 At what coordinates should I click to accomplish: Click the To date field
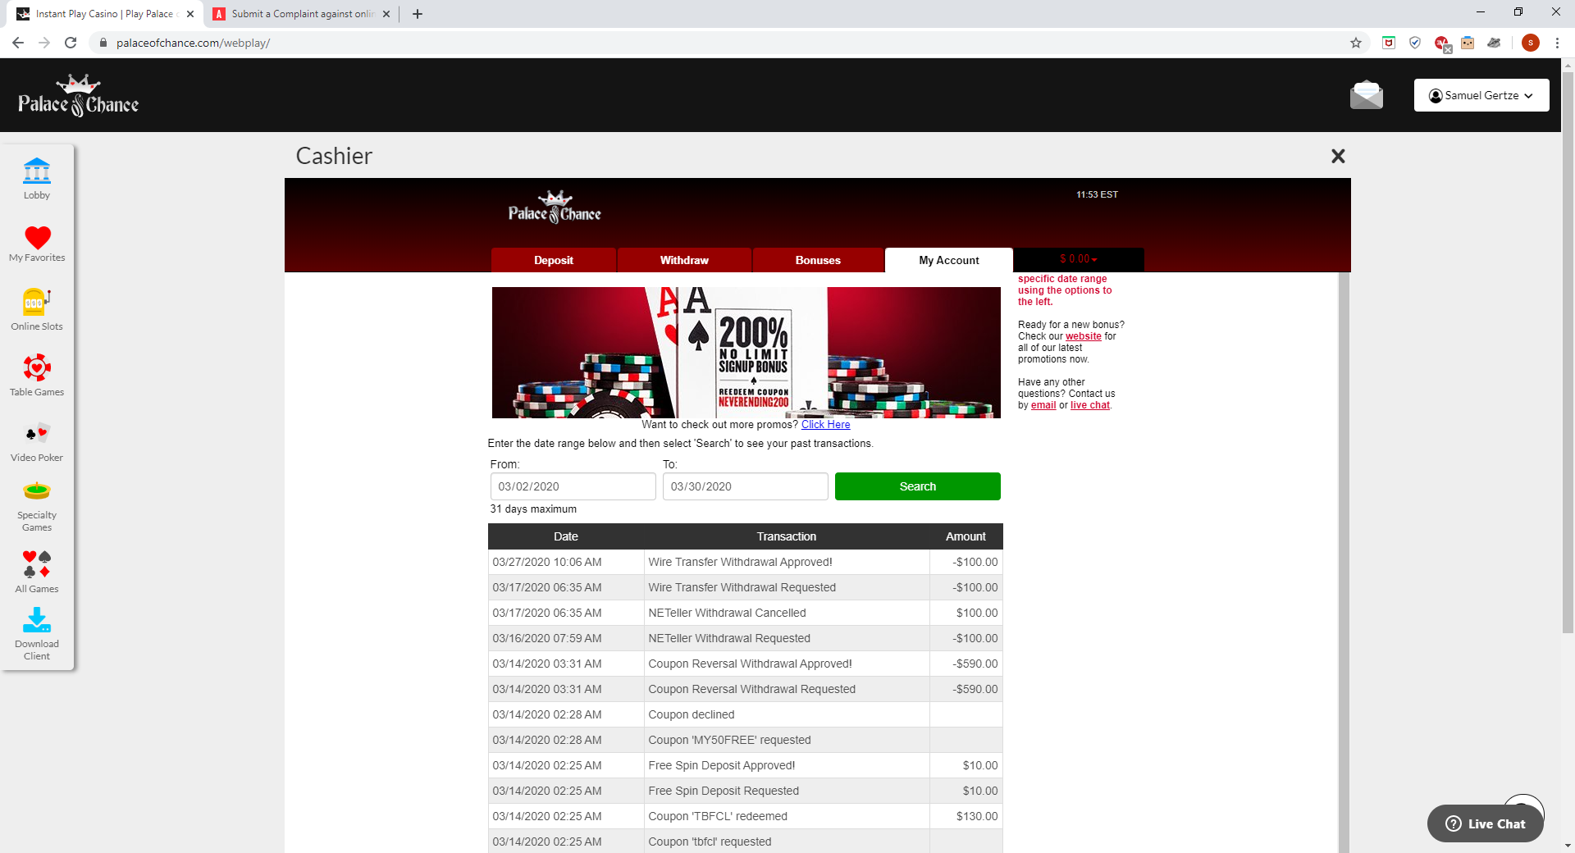click(746, 486)
